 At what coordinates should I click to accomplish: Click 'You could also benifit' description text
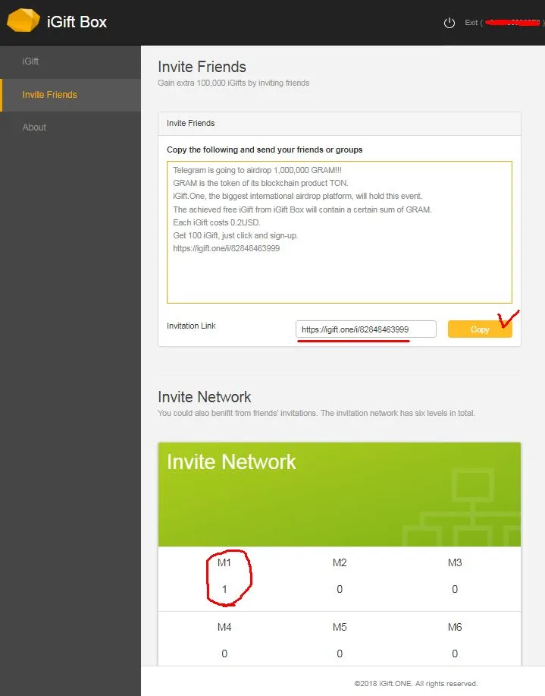[x=316, y=413]
